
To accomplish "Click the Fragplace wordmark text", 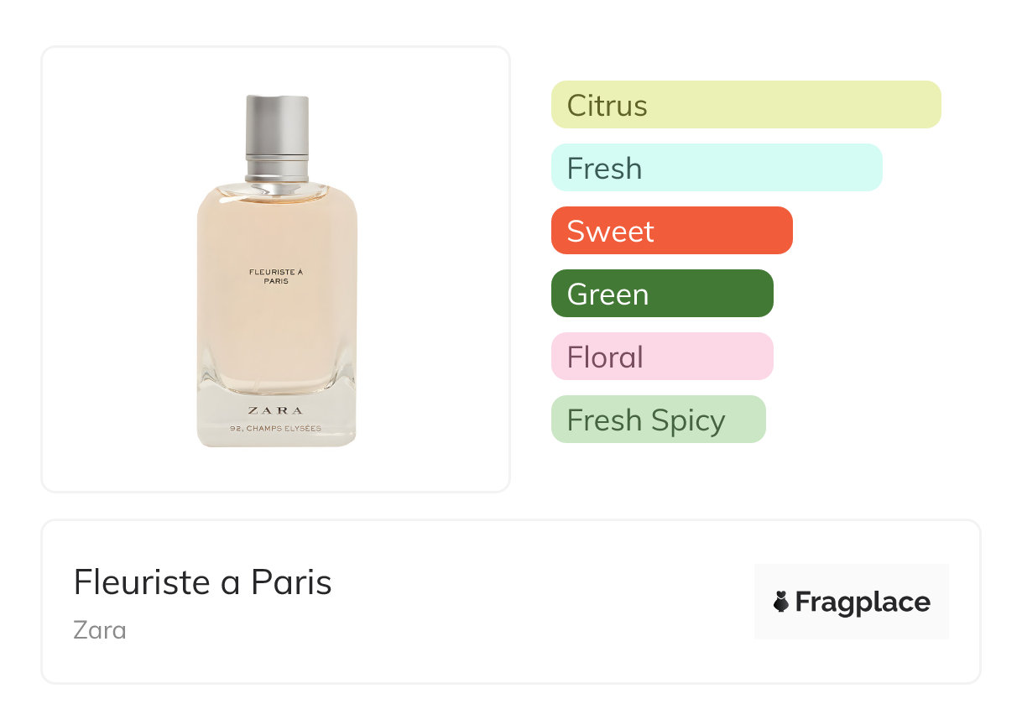I will tap(863, 602).
